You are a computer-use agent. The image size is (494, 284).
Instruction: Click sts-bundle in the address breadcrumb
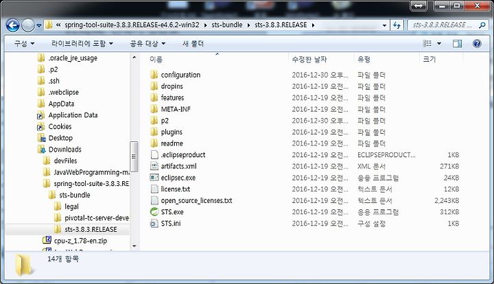click(227, 25)
